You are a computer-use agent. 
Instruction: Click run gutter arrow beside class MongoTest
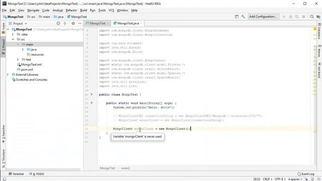click(92, 95)
